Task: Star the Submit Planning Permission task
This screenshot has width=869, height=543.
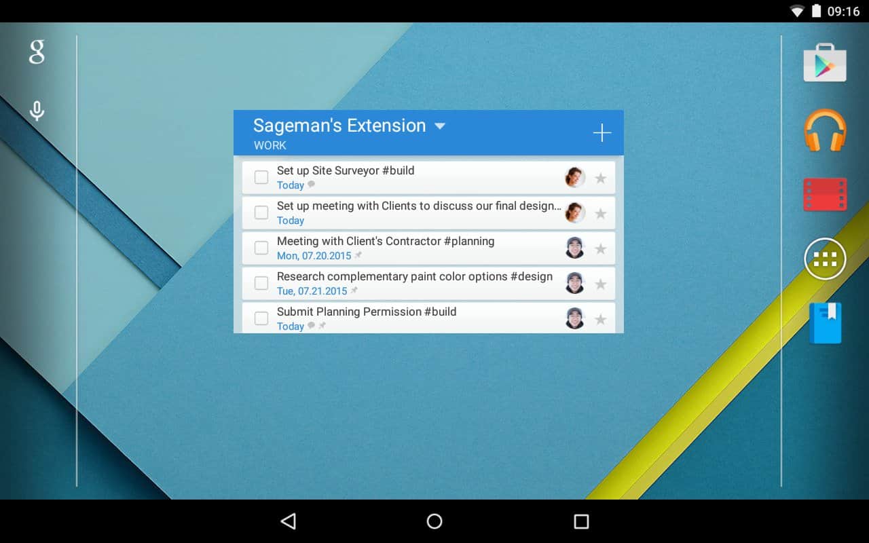Action: 600,320
